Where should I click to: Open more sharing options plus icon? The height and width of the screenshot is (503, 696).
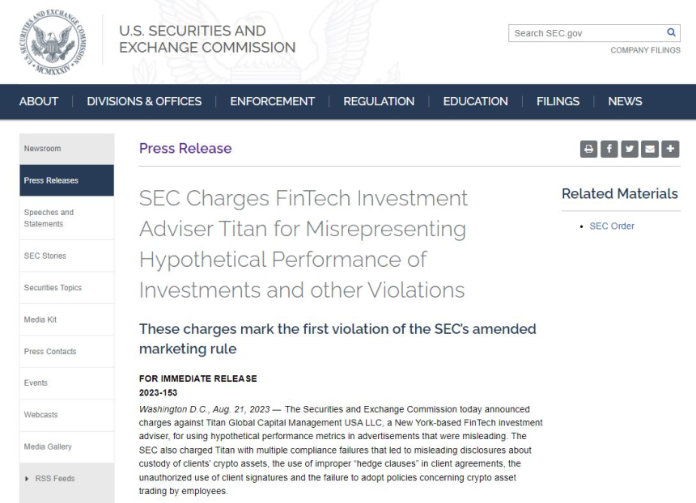pos(670,149)
